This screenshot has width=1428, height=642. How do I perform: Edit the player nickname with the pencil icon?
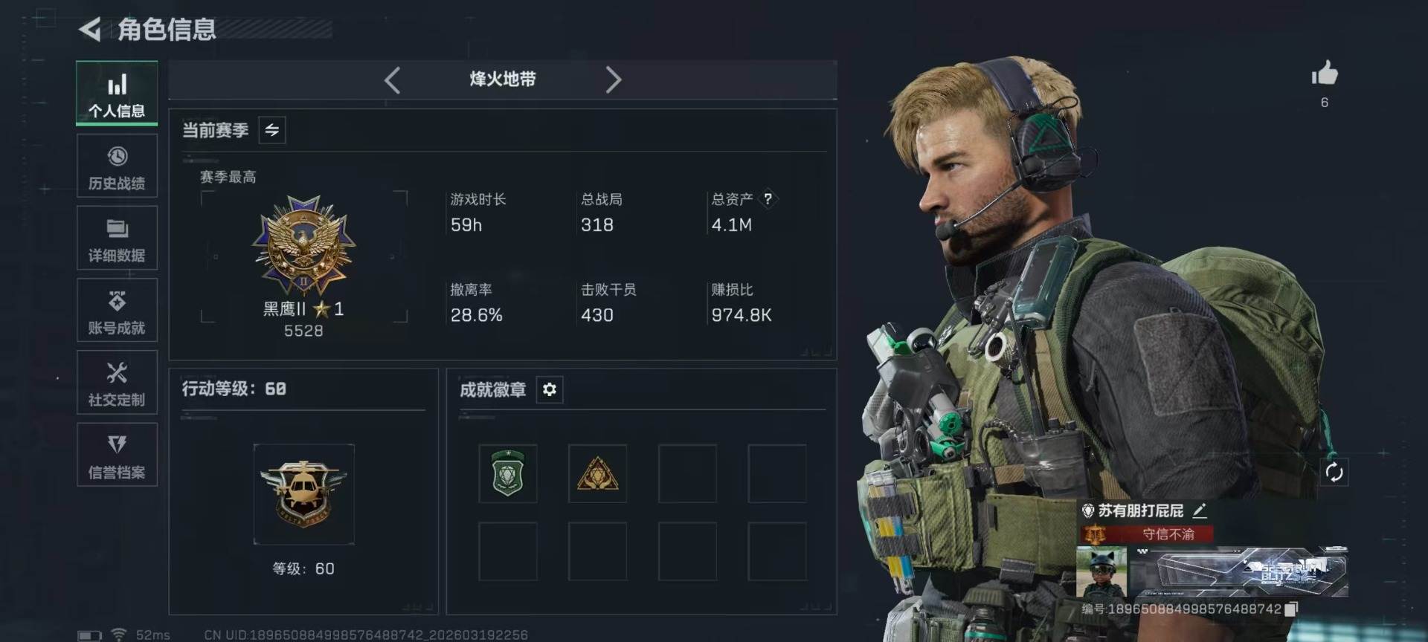pyautogui.click(x=1200, y=510)
